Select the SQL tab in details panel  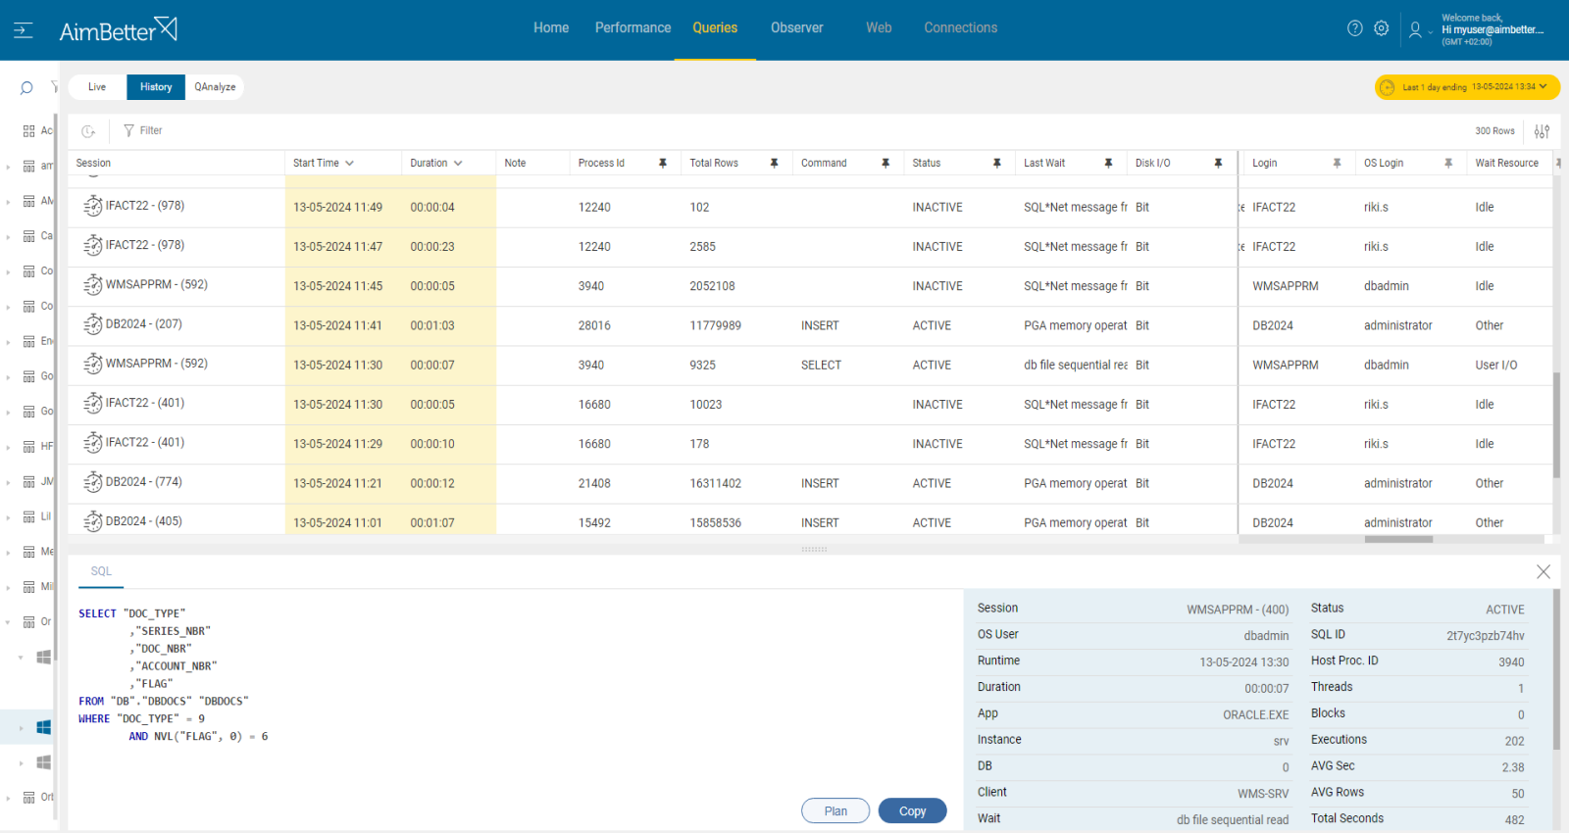click(101, 571)
